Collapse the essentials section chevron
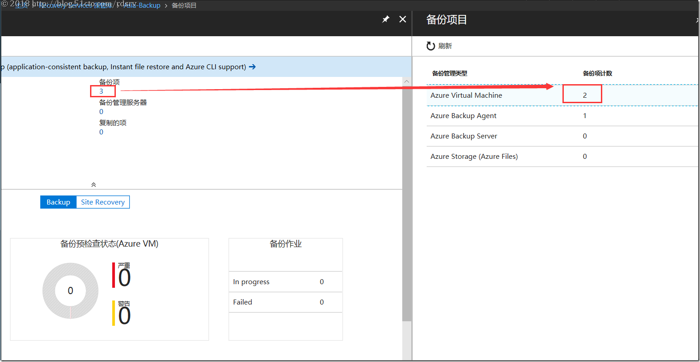The height and width of the screenshot is (362, 700). click(94, 185)
